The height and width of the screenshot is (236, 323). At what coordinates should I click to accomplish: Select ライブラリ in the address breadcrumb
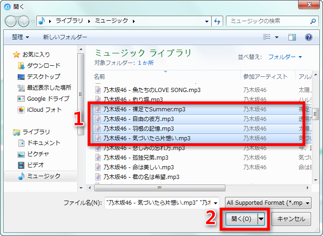point(69,21)
